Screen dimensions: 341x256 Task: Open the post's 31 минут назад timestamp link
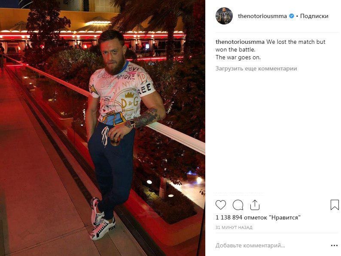pos(234,228)
